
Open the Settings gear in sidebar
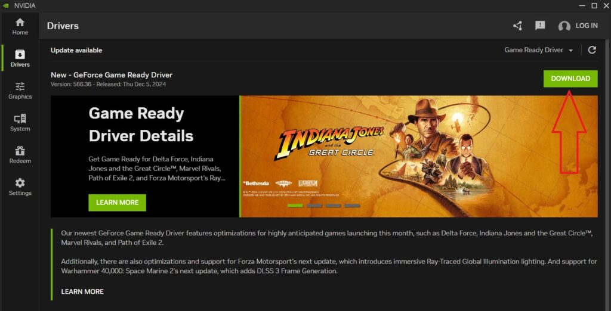coord(20,187)
